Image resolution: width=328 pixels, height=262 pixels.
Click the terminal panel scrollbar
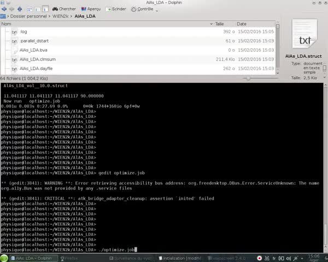(x=325, y=167)
